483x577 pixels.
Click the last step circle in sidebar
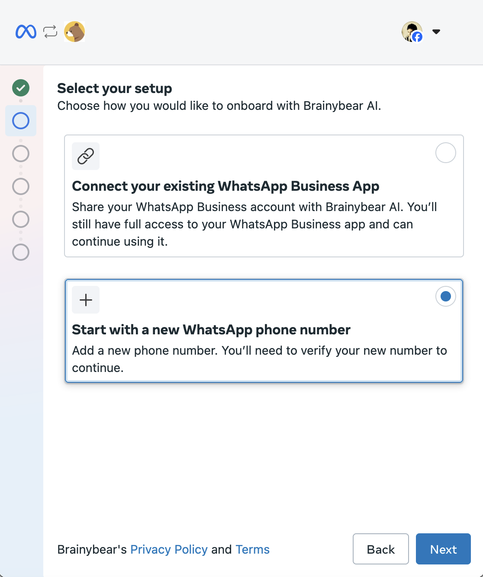[21, 252]
